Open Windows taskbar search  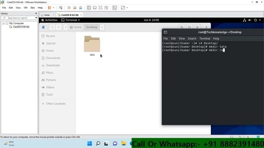pos(98,143)
